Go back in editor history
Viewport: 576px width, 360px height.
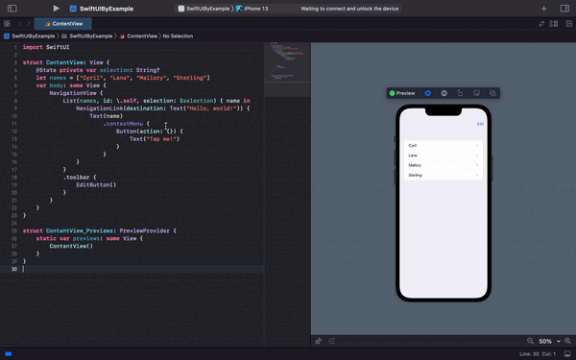pyautogui.click(x=20, y=23)
